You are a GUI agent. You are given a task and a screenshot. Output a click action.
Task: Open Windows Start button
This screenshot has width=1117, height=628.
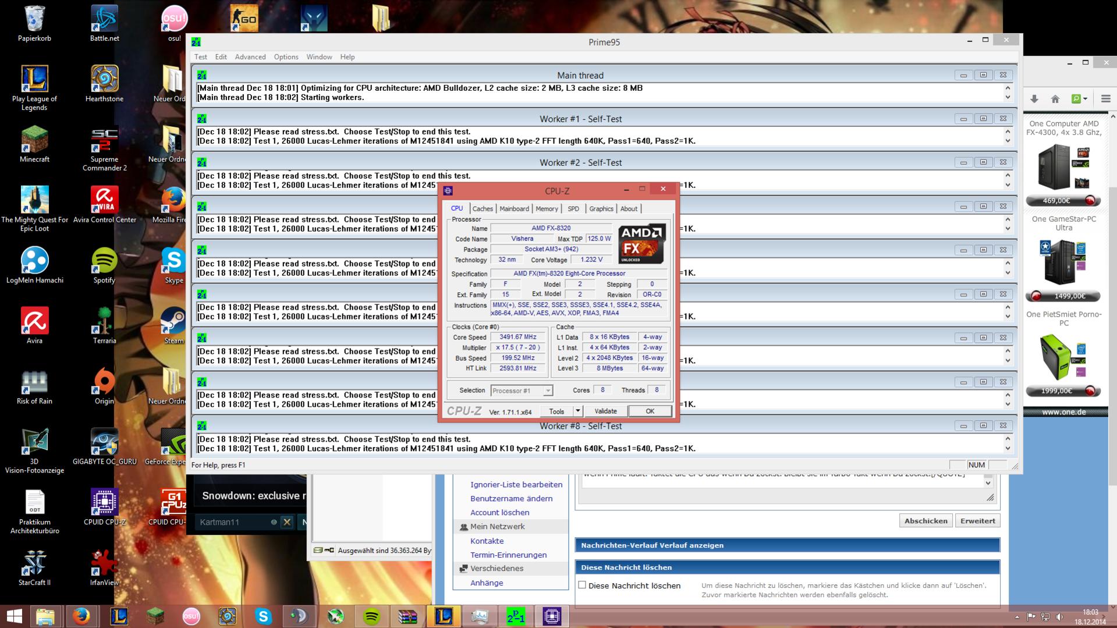tap(14, 616)
